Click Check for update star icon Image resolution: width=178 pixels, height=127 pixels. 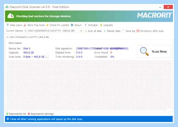(47, 25)
